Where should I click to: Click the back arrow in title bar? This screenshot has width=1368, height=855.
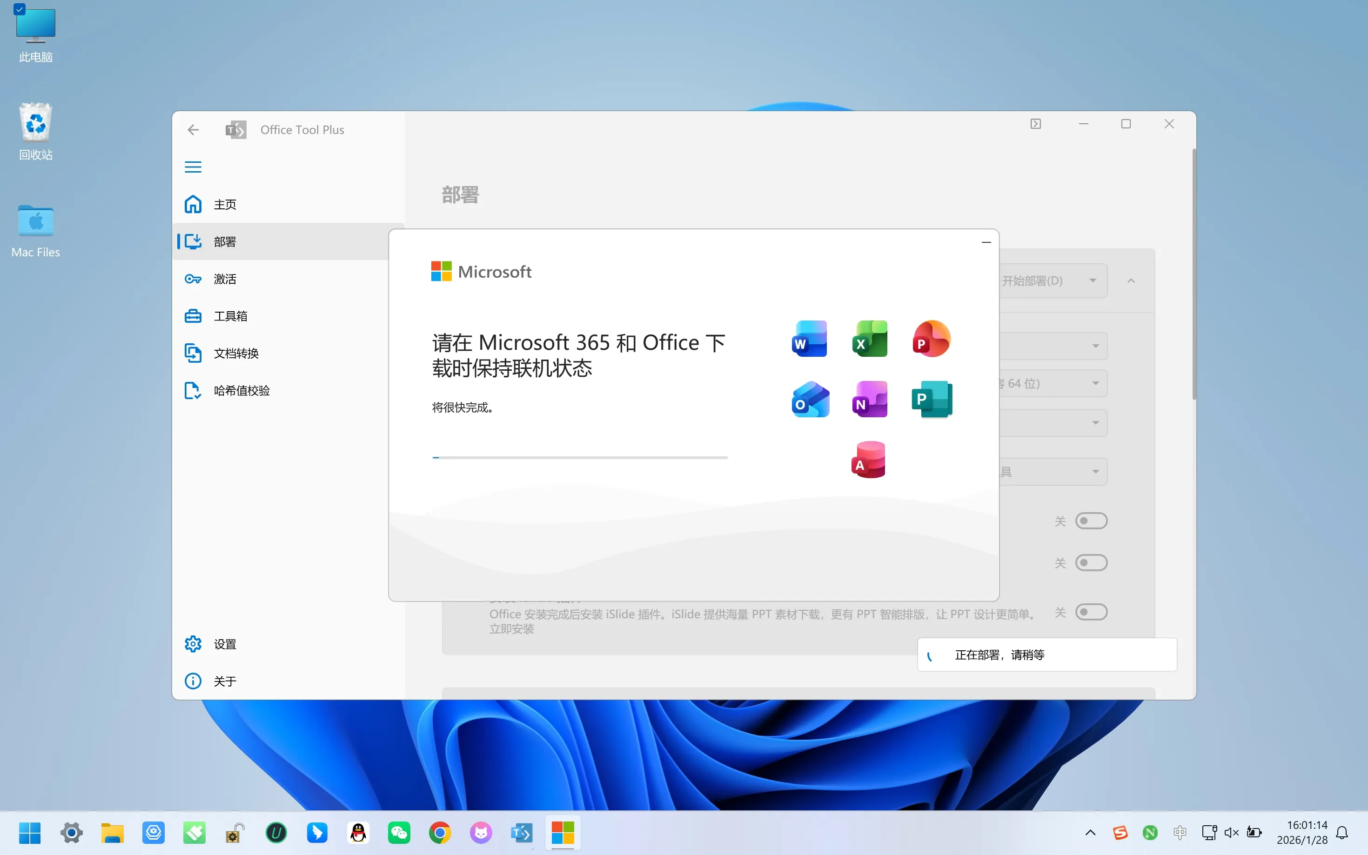pyautogui.click(x=193, y=129)
